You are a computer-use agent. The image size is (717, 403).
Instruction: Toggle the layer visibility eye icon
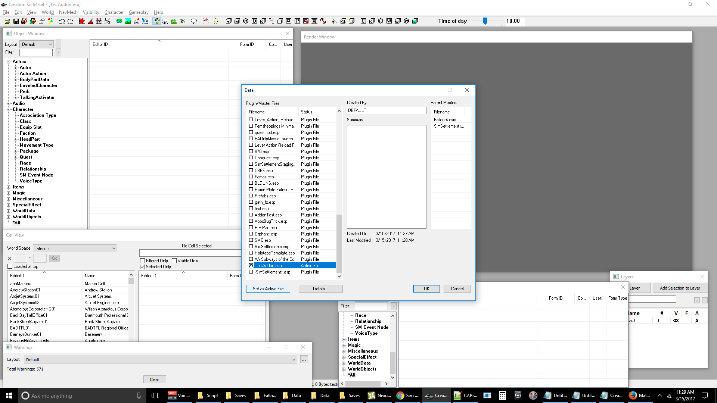[676, 321]
